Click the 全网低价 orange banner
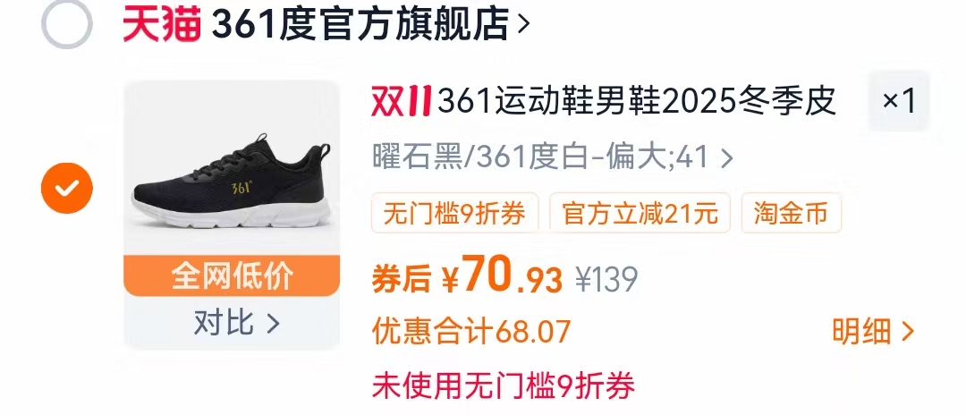 [x=232, y=275]
